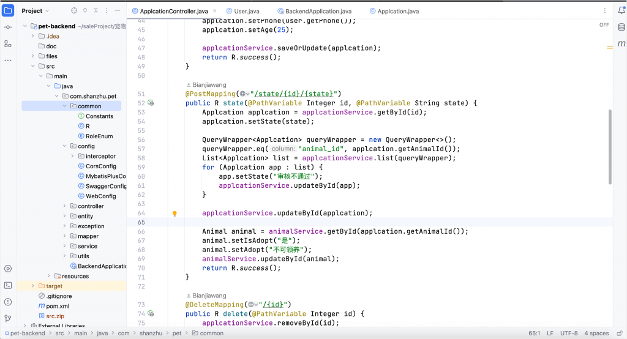Expand the controller folder in project tree
Image resolution: width=627 pixels, height=339 pixels.
point(65,206)
